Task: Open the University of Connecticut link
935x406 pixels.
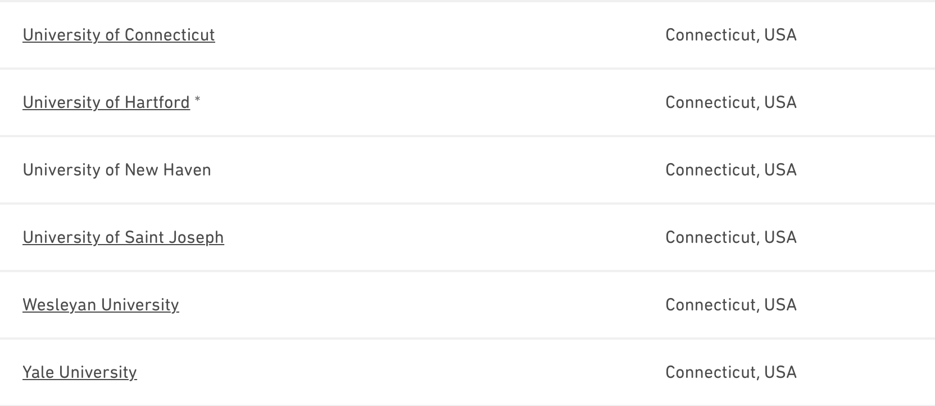Action: pyautogui.click(x=119, y=35)
